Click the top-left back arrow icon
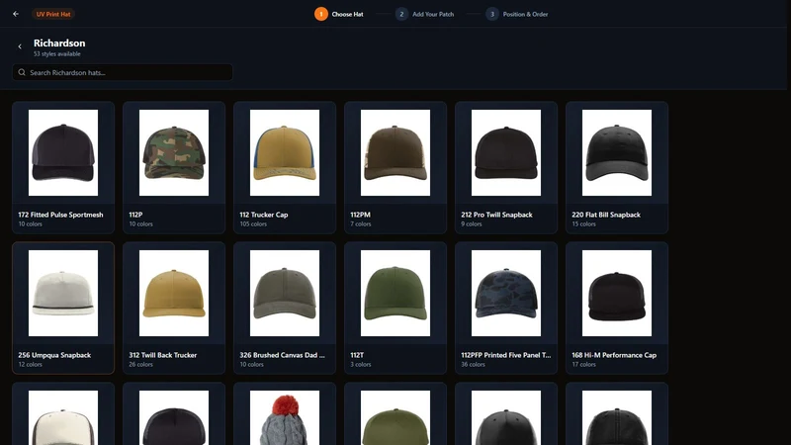The width and height of the screenshot is (791, 445). click(x=16, y=14)
